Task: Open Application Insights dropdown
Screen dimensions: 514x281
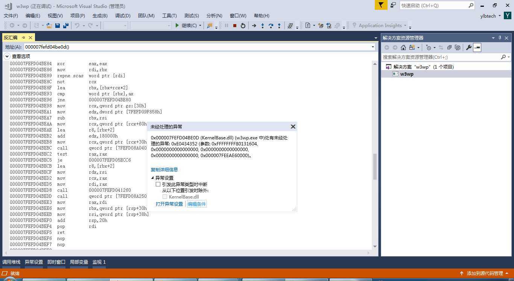Action: (x=405, y=26)
